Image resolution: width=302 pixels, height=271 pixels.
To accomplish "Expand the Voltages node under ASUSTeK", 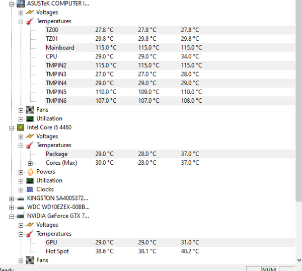I will pyautogui.click(x=21, y=12).
